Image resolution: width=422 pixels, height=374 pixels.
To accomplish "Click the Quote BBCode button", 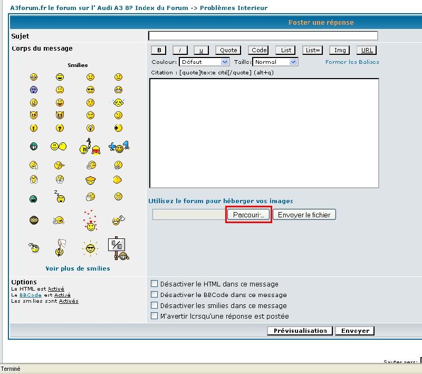I will [x=228, y=50].
